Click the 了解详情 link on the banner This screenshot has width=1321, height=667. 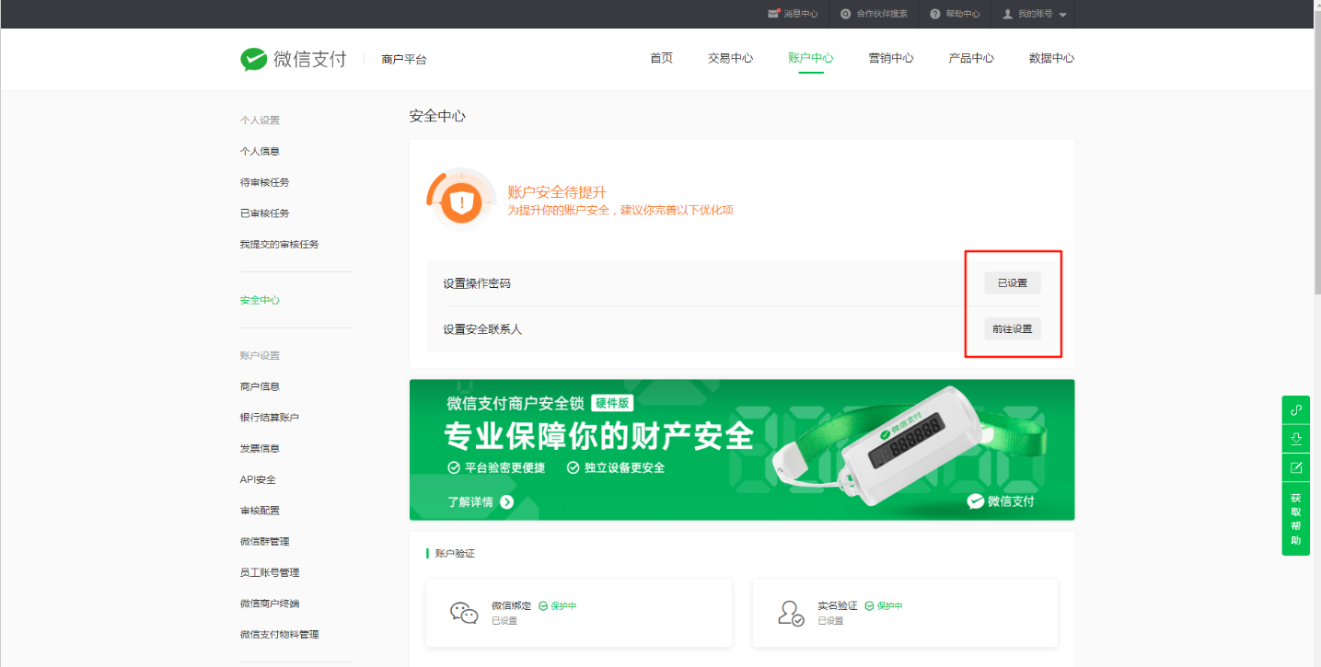[x=469, y=502]
